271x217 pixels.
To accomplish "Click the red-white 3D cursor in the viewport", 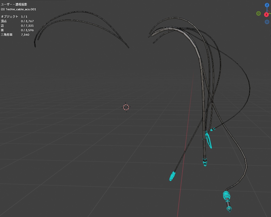I will point(126,107).
